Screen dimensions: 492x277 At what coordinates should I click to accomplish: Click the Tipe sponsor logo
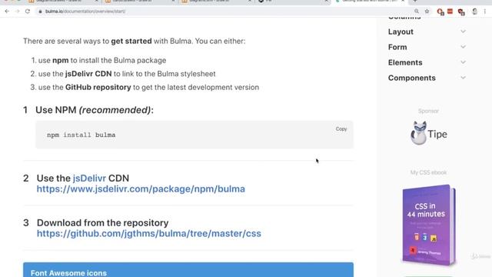click(429, 133)
